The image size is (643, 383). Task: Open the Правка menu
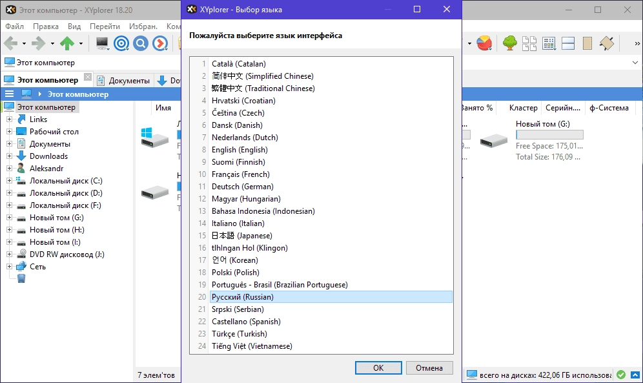click(x=46, y=26)
